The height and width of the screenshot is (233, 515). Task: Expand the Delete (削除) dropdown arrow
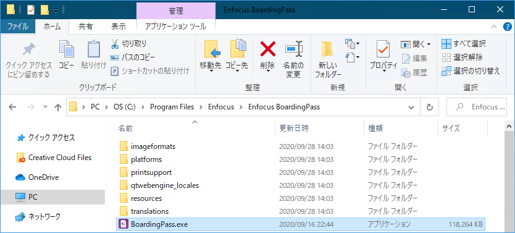click(x=268, y=70)
